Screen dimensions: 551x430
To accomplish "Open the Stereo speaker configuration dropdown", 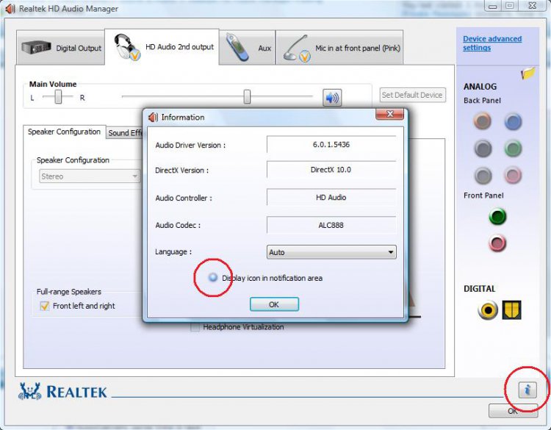I will click(90, 176).
